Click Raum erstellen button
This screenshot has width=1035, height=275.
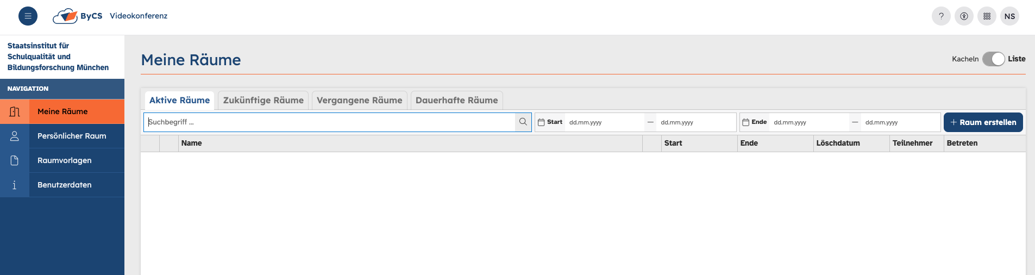[983, 122]
